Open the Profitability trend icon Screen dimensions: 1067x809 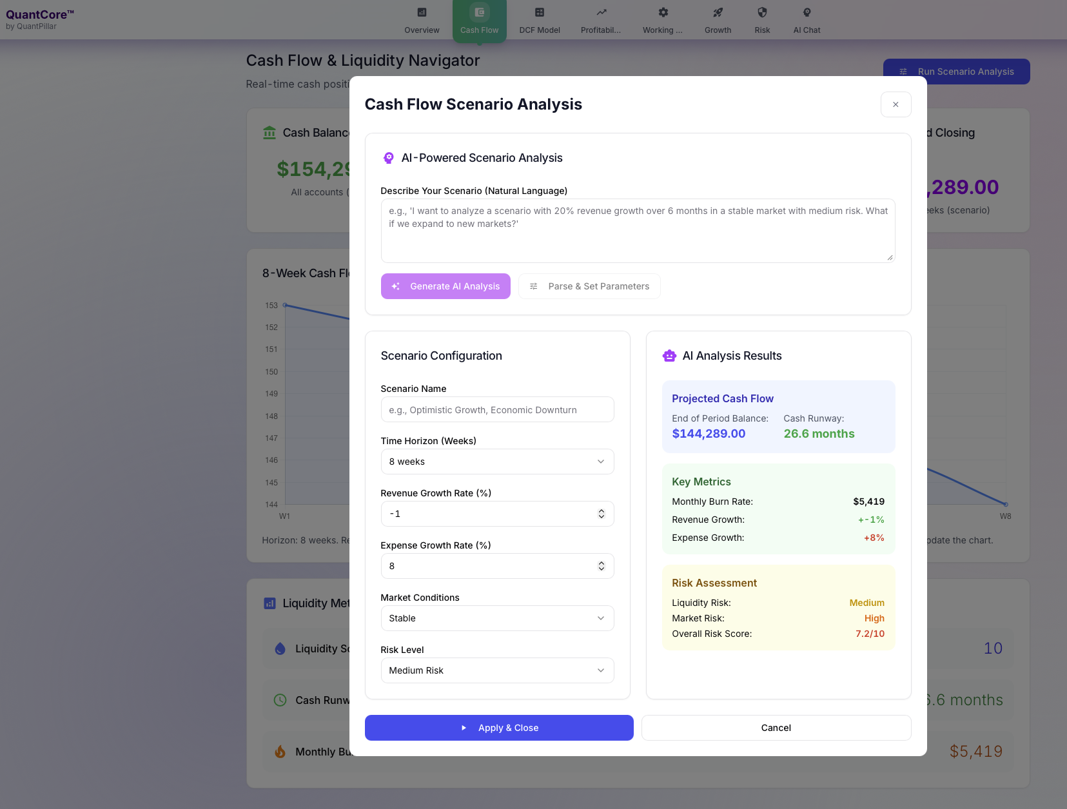(601, 12)
